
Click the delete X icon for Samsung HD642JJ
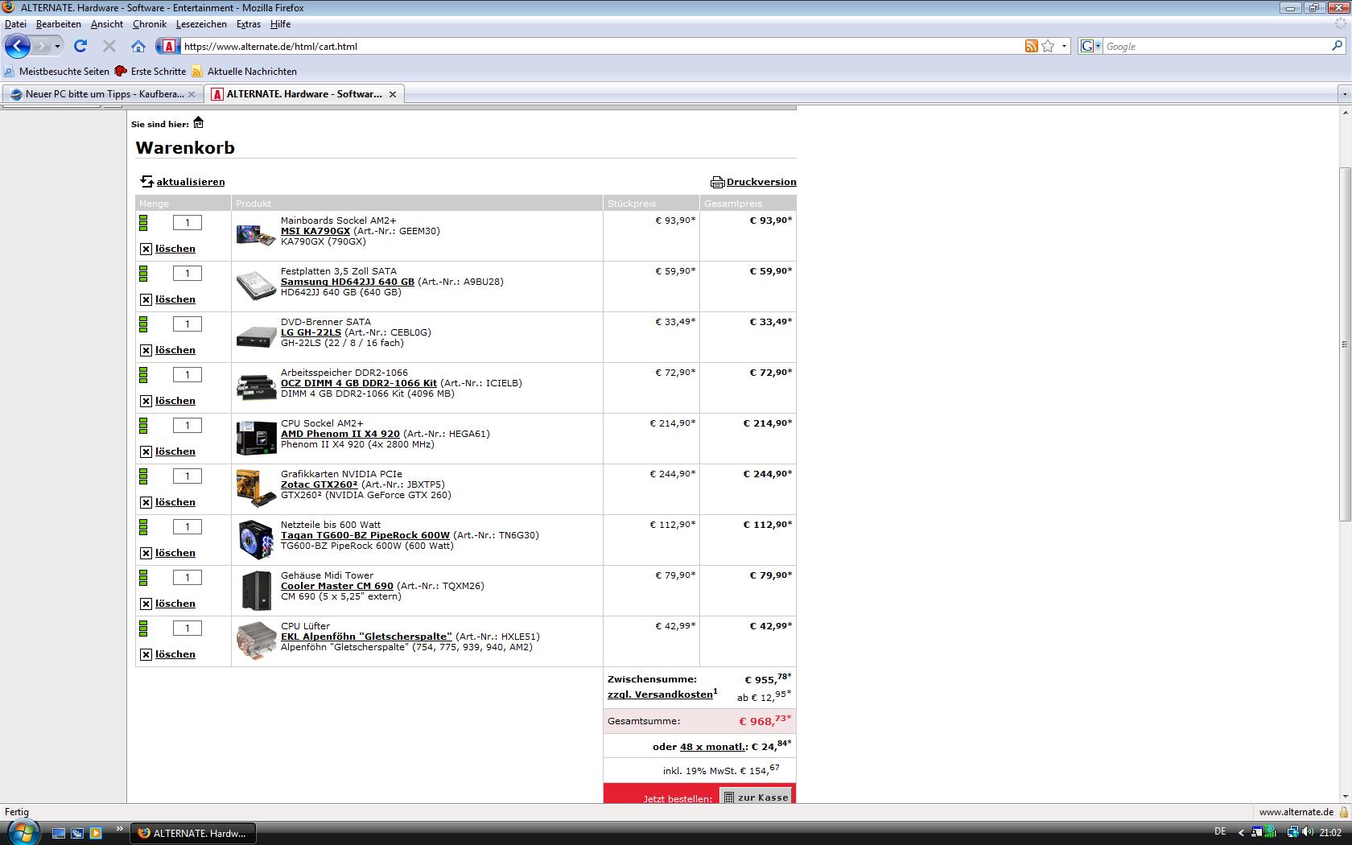pyautogui.click(x=146, y=299)
